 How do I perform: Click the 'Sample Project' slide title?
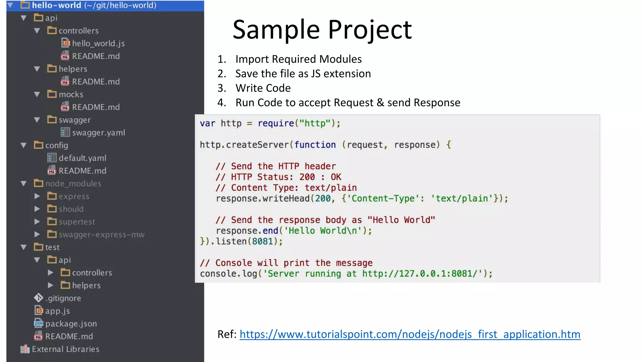click(322, 30)
